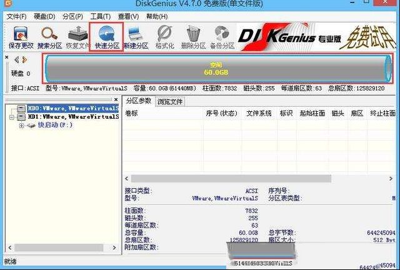
Task: Click the 扇区 column header
Action: (357, 113)
